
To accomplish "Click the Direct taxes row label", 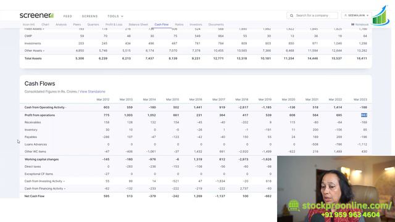I will [x=33, y=166].
